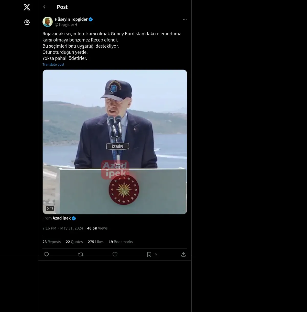Image resolution: width=307 pixels, height=312 pixels.
Task: Open the @TopgiderH handle link
Action: tap(66, 25)
